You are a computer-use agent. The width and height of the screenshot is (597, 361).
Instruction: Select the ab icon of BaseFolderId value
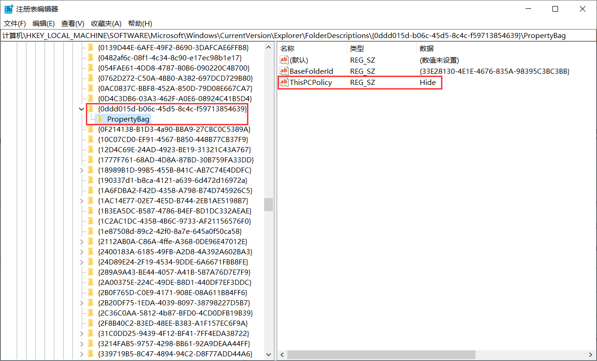284,71
